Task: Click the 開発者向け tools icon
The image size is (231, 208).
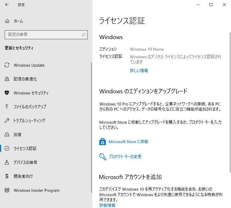Action: coord(7,176)
